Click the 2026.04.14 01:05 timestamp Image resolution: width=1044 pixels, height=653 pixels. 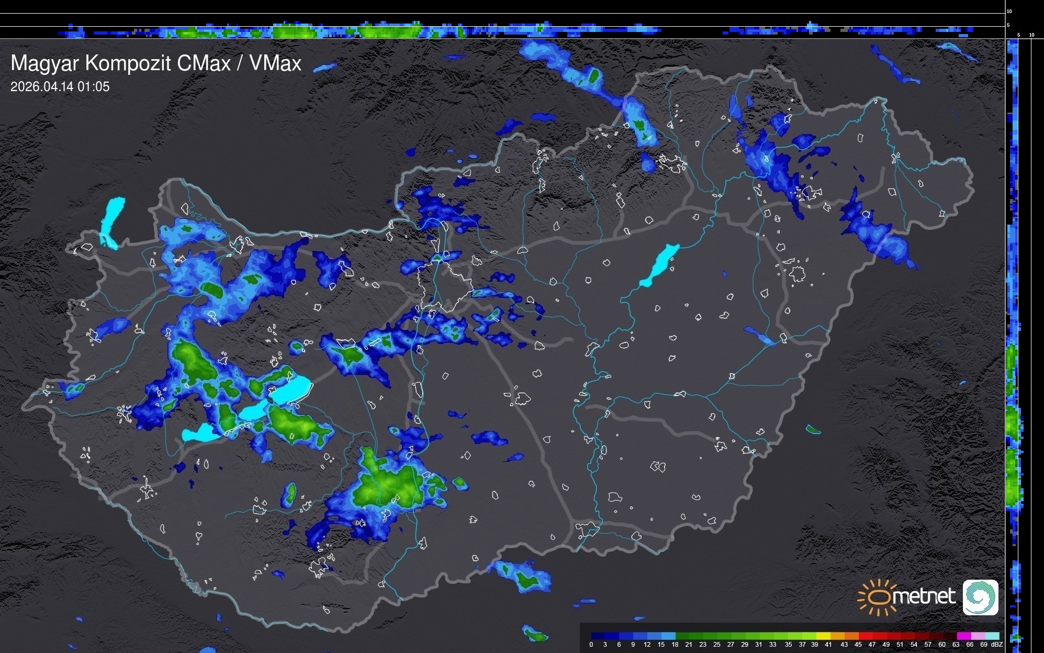(60, 87)
